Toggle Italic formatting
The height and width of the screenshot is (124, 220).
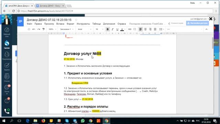click(x=112, y=29)
